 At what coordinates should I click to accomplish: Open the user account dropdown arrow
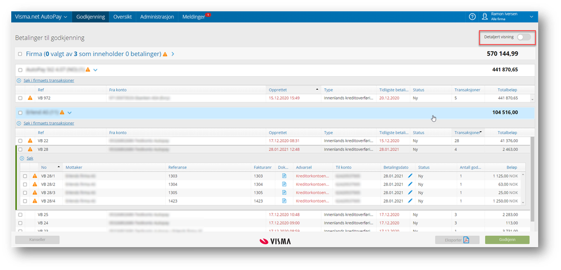point(531,17)
